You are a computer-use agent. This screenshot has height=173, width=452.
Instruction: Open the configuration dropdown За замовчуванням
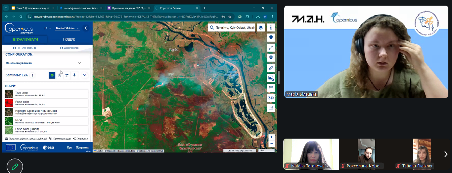point(43,63)
